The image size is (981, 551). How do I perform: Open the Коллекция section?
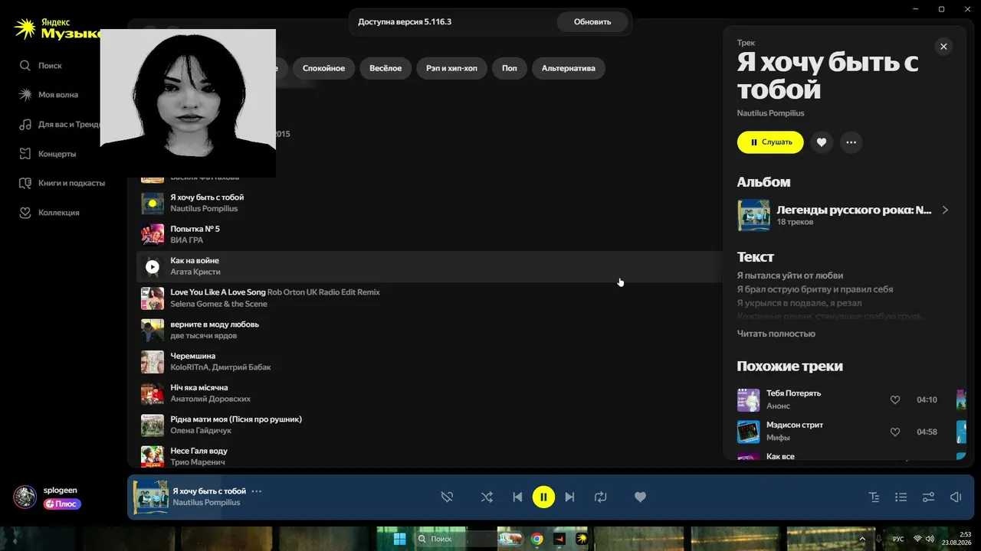point(50,213)
